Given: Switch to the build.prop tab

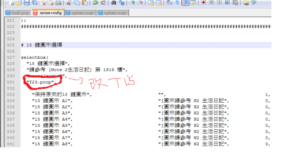Looking at the screenshot, I should pos(18,13).
